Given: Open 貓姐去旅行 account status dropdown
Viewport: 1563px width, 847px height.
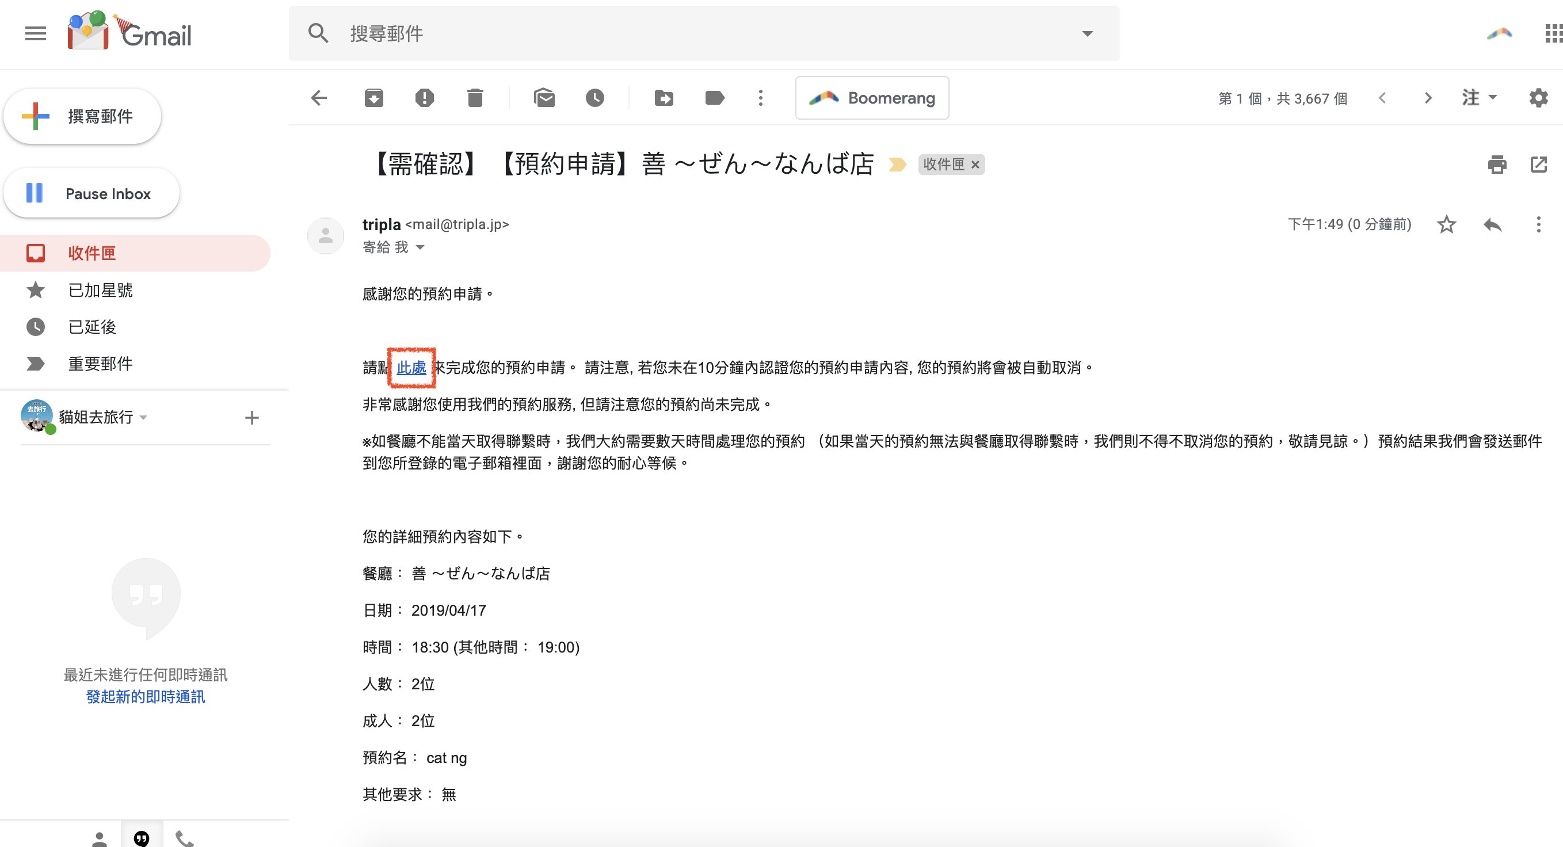Looking at the screenshot, I should coord(144,417).
